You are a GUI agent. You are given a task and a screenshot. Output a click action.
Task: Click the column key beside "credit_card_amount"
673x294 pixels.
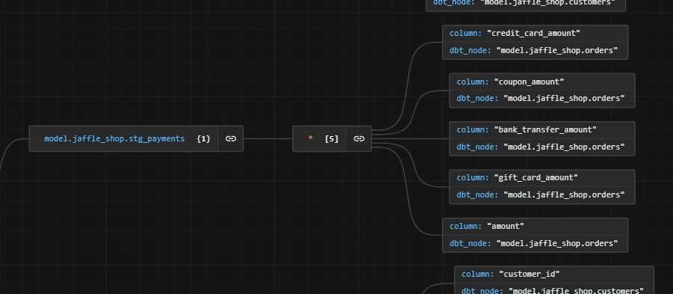pyautogui.click(x=466, y=33)
